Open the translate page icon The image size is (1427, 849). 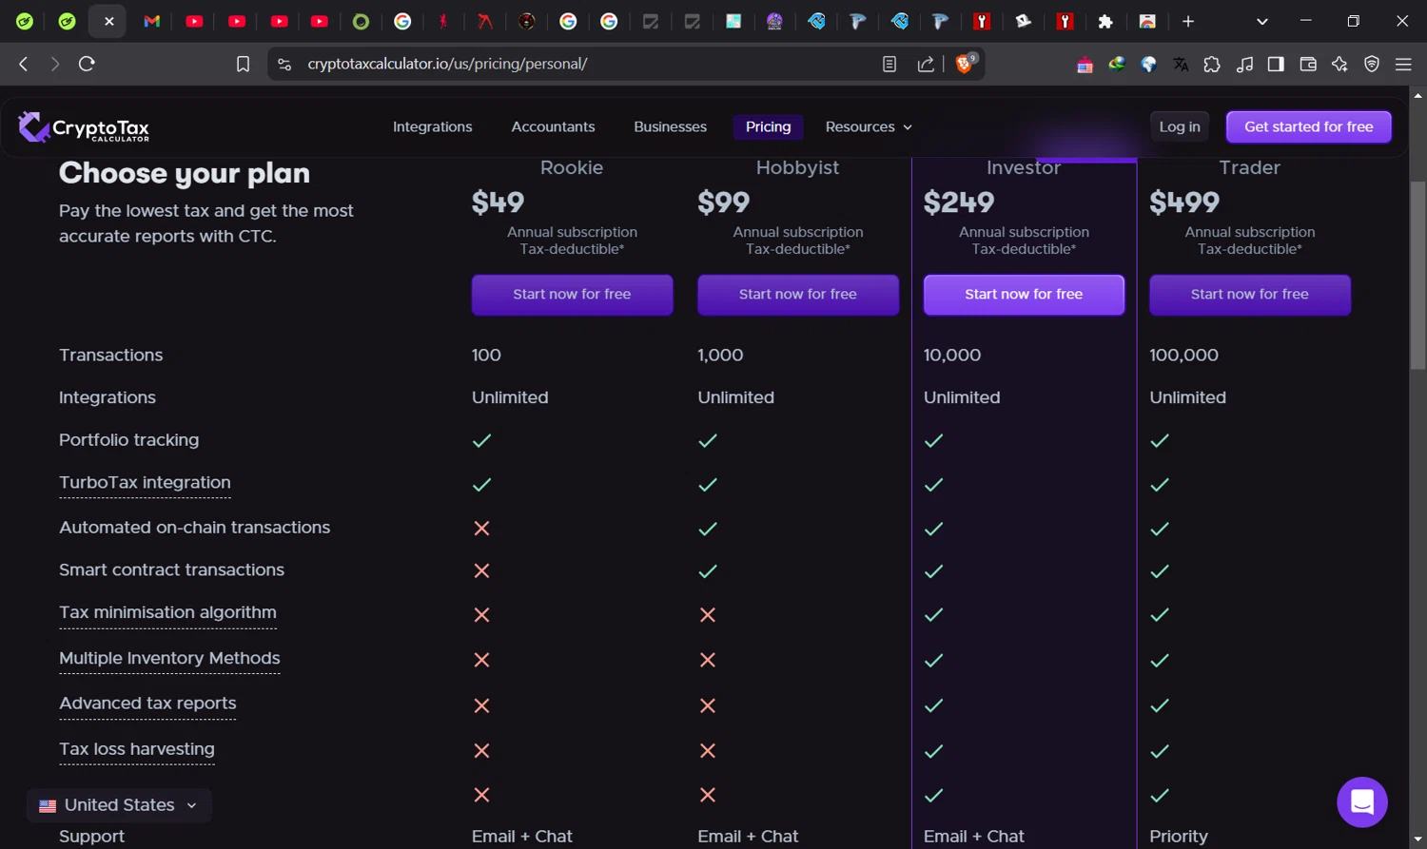pyautogui.click(x=1181, y=64)
